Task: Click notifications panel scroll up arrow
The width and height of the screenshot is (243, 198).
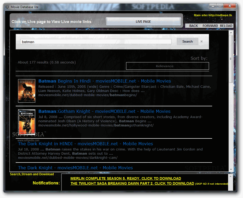Action: click(x=230, y=176)
